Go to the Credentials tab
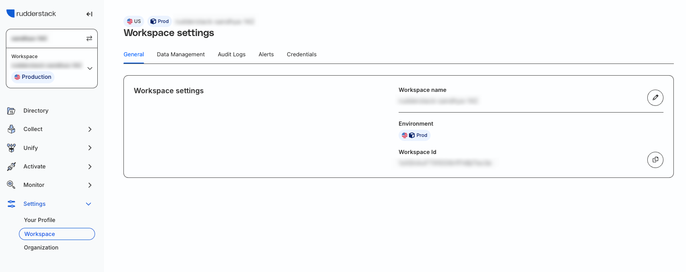This screenshot has height=272, width=686. pyautogui.click(x=302, y=54)
